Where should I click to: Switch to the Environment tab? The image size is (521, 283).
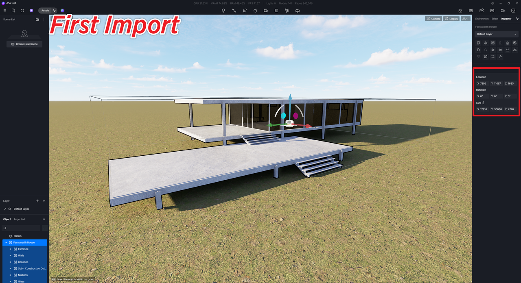coord(482,19)
